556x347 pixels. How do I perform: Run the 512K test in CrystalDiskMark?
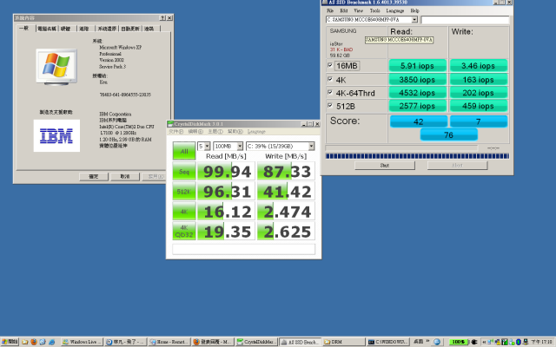(x=184, y=192)
